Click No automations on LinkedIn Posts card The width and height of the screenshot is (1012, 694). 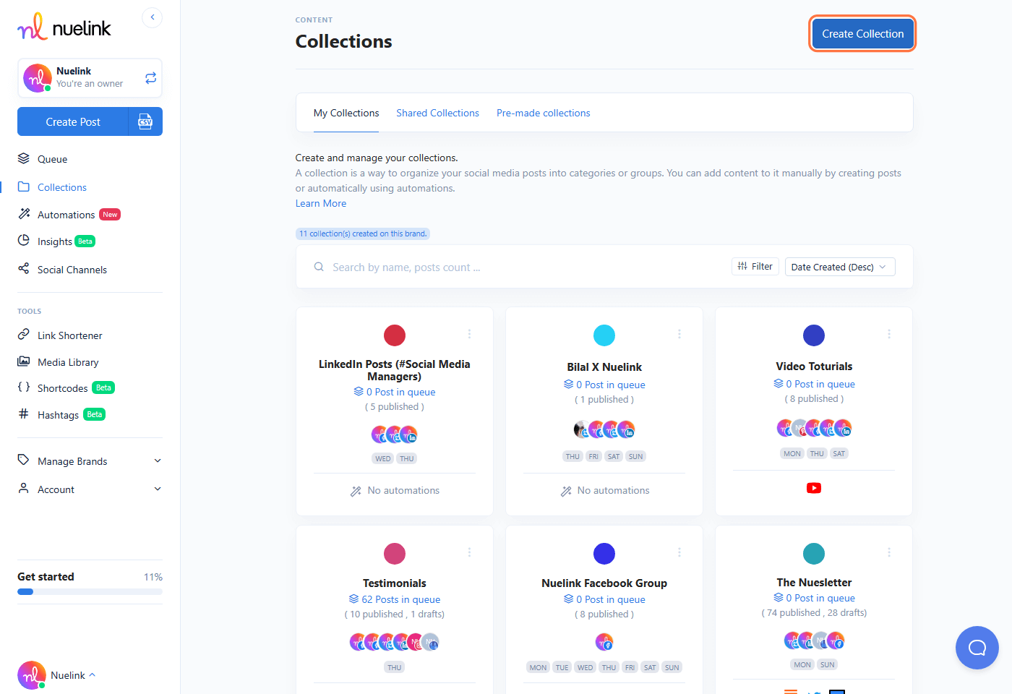[395, 490]
